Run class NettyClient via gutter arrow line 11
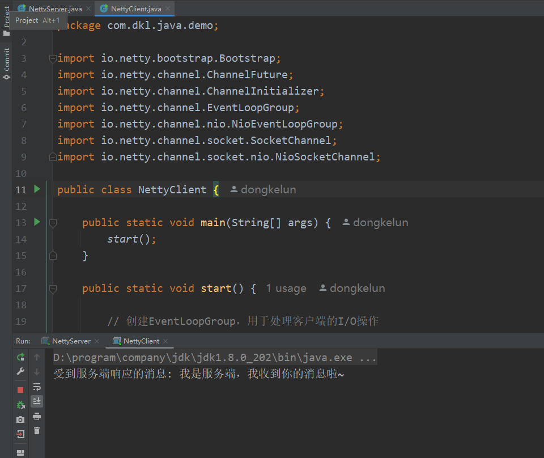Image resolution: width=544 pixels, height=458 pixels. [37, 189]
